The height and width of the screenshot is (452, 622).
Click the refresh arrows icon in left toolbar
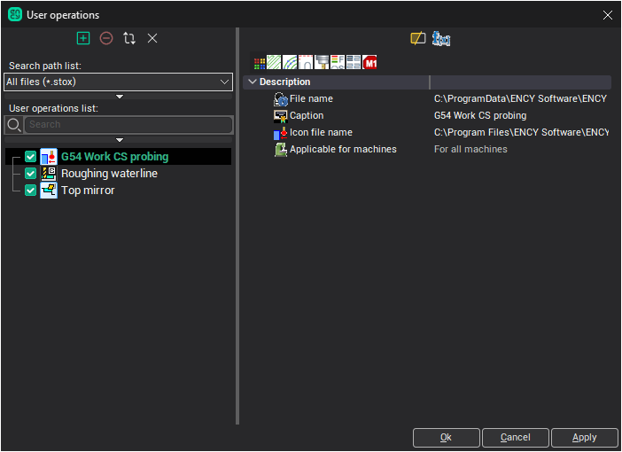coord(129,38)
